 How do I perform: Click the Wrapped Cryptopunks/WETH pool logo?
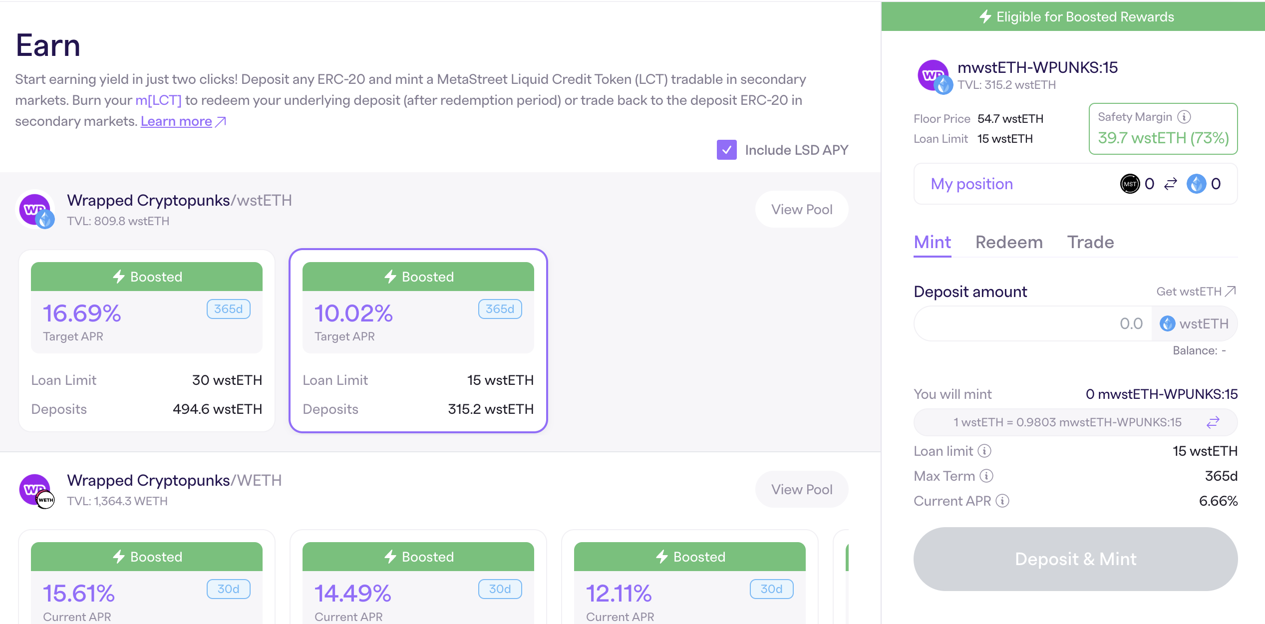point(36,491)
